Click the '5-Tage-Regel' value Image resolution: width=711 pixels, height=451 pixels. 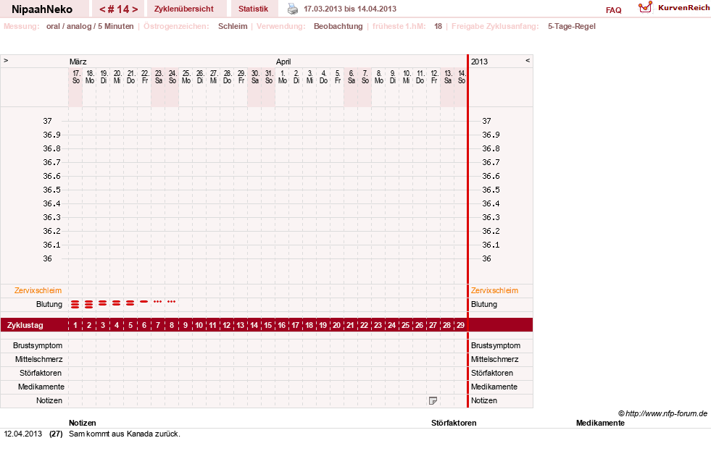[571, 26]
